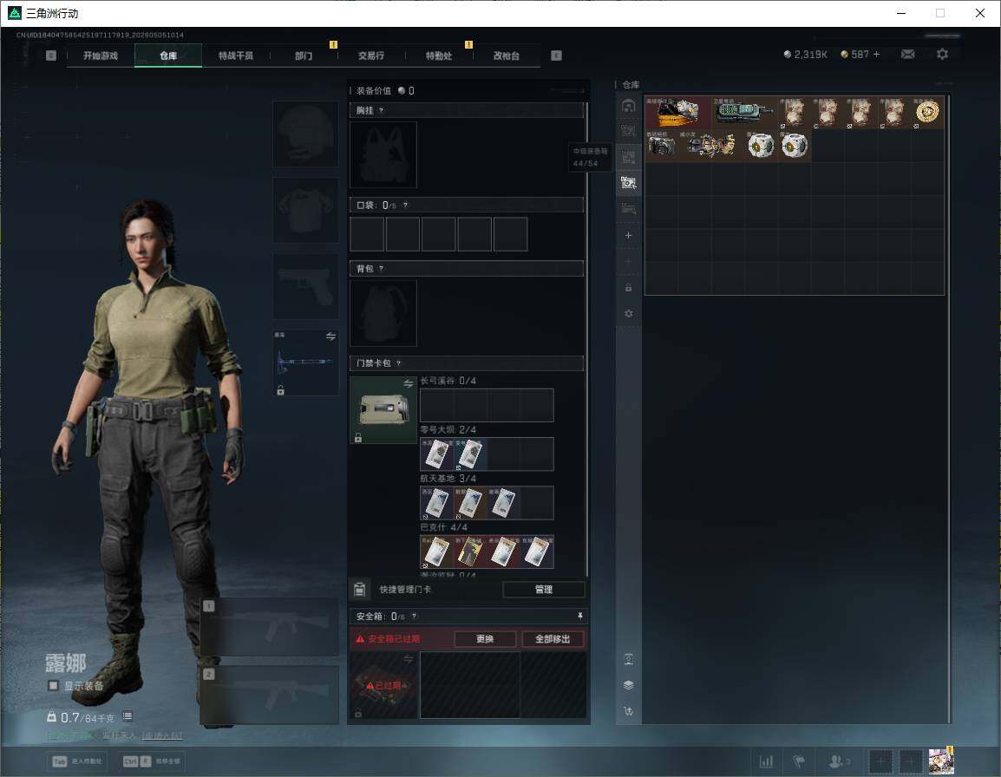Click the player avatar in bottom corner
The image size is (1001, 777).
[x=941, y=761]
